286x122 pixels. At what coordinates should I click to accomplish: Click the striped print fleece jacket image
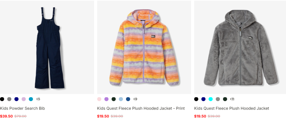click(x=144, y=47)
